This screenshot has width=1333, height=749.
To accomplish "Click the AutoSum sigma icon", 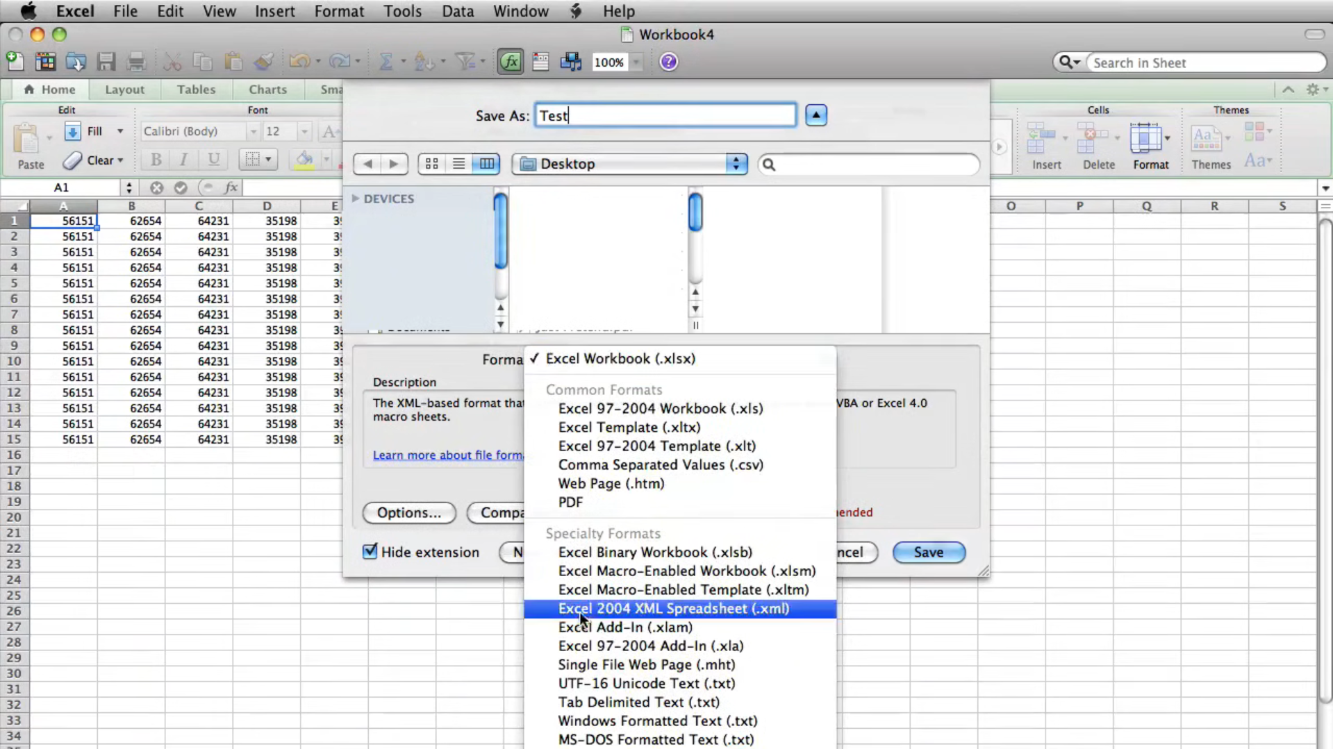I will click(x=386, y=62).
